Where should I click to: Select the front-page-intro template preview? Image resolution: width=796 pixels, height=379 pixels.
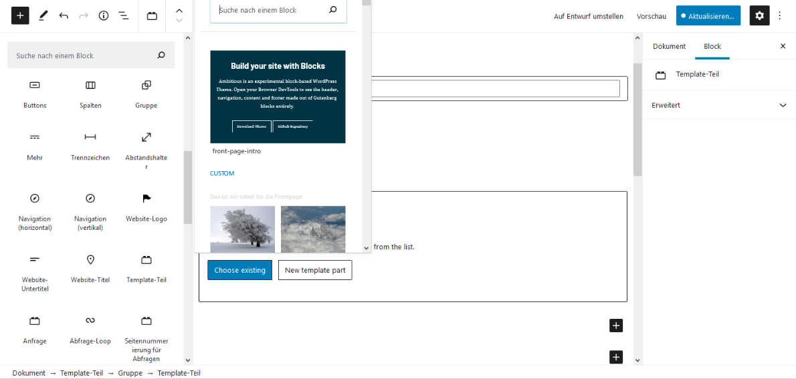(x=278, y=97)
